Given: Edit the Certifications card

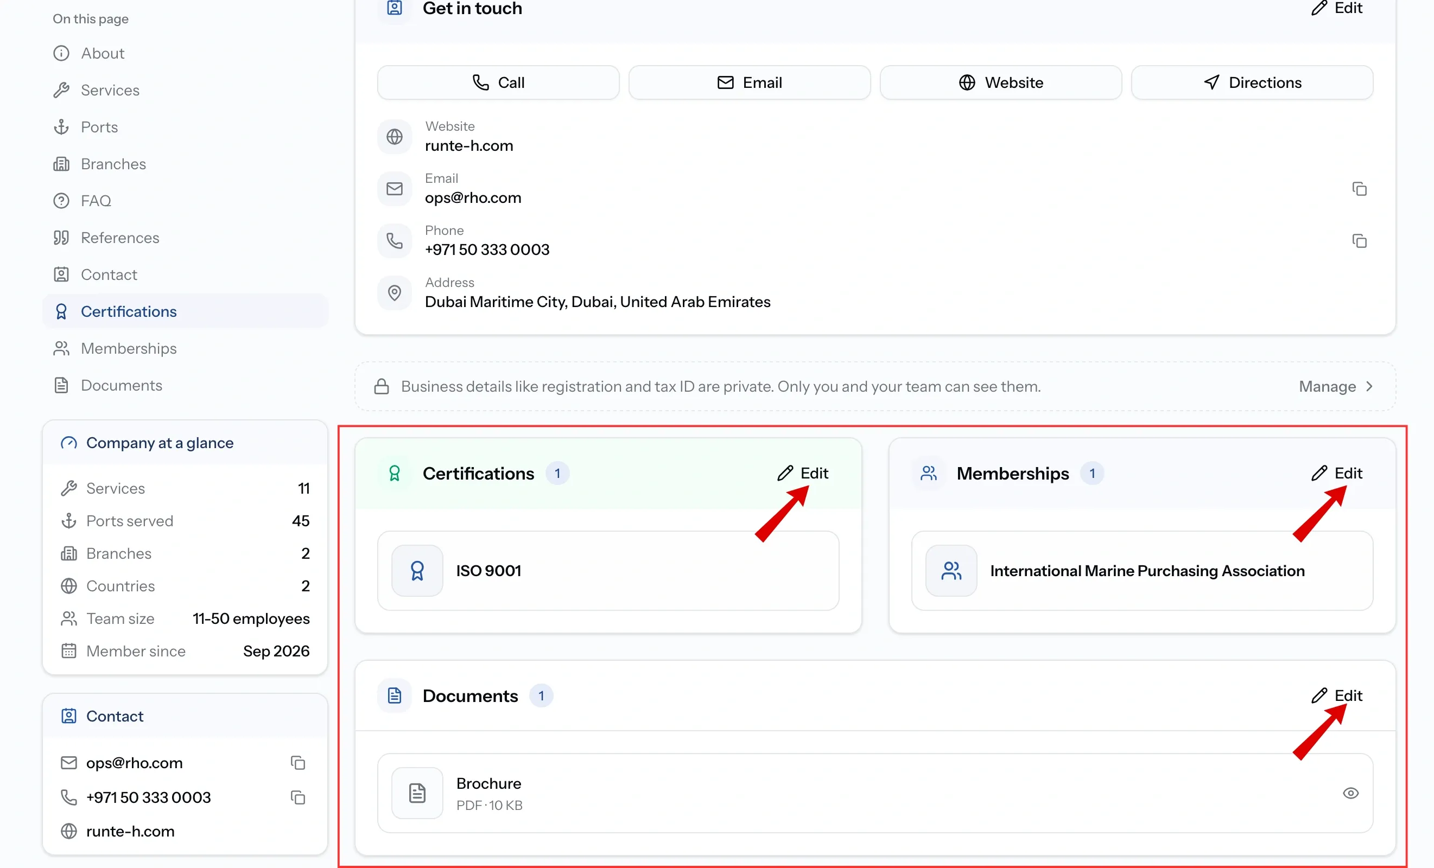Looking at the screenshot, I should [x=803, y=473].
